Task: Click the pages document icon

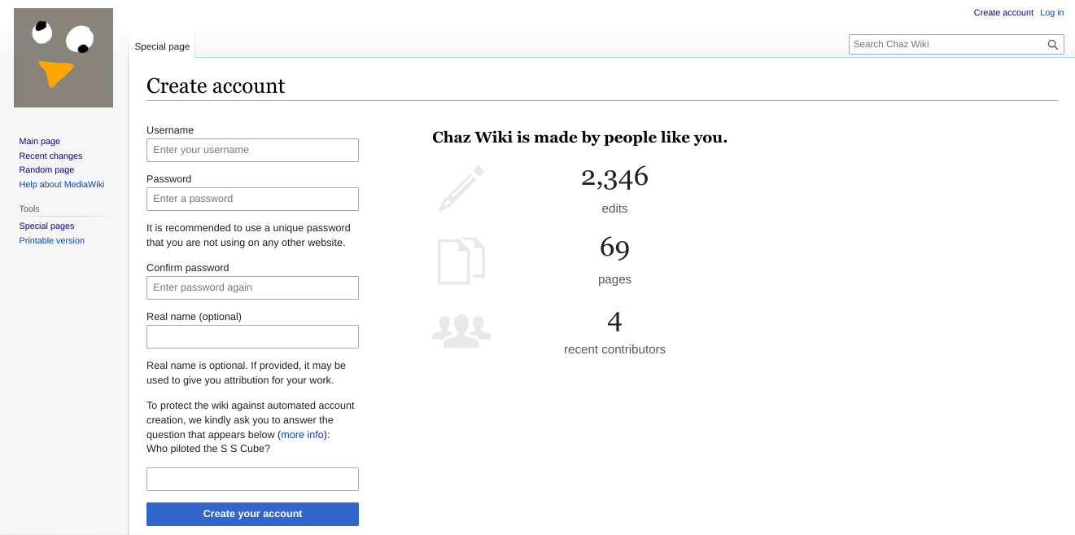Action: click(461, 261)
